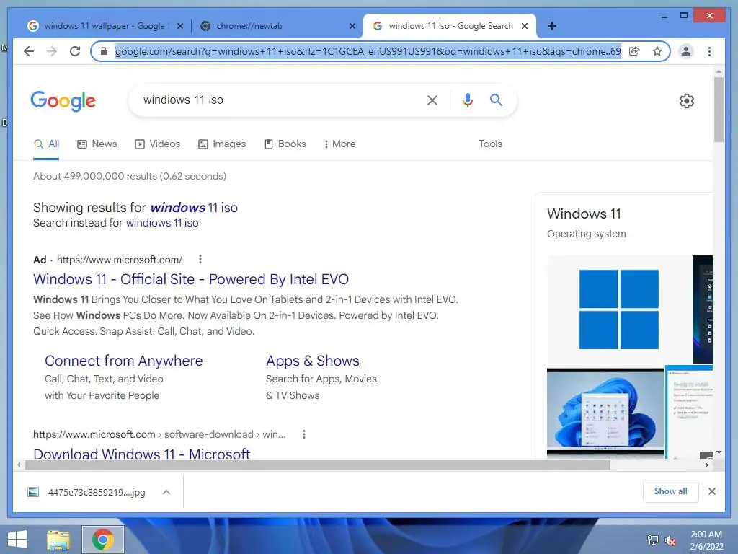Click the vertical scrollbar thumb
Image resolution: width=738 pixels, height=554 pixels.
(719, 110)
